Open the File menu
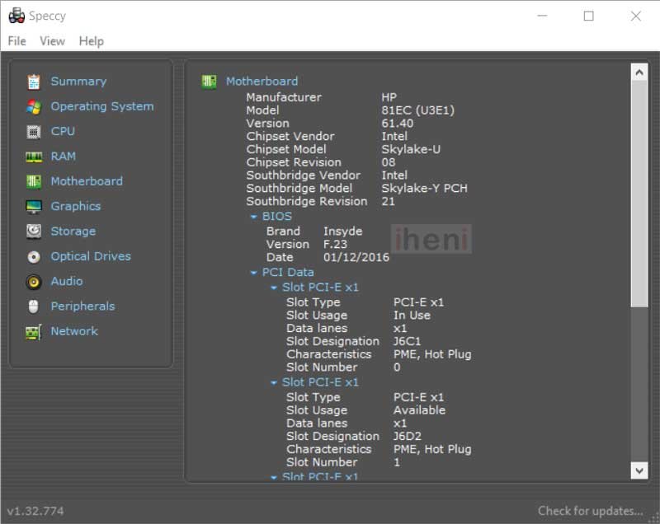Viewport: 660px width, 524px height. [16, 41]
